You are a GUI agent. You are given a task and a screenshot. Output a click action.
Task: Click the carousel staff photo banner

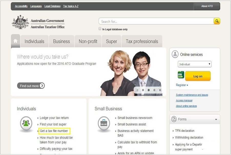[x=131, y=73]
